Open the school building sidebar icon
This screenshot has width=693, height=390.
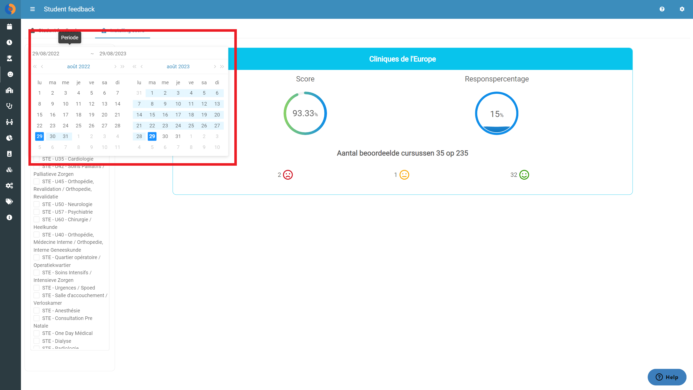pos(9,90)
